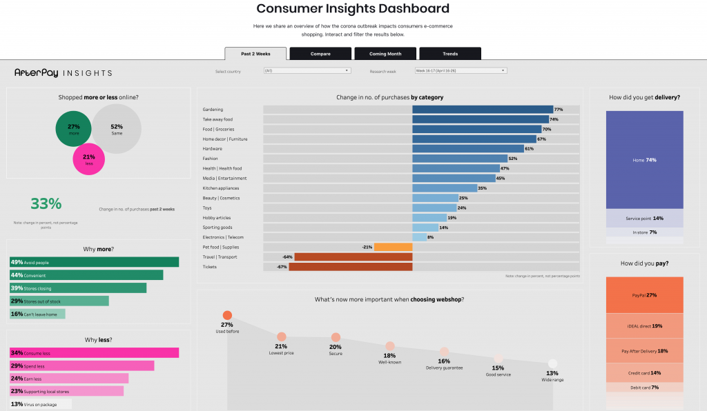Click the grey 52% Same bubble
This screenshot has height=411, width=707.
(117, 129)
